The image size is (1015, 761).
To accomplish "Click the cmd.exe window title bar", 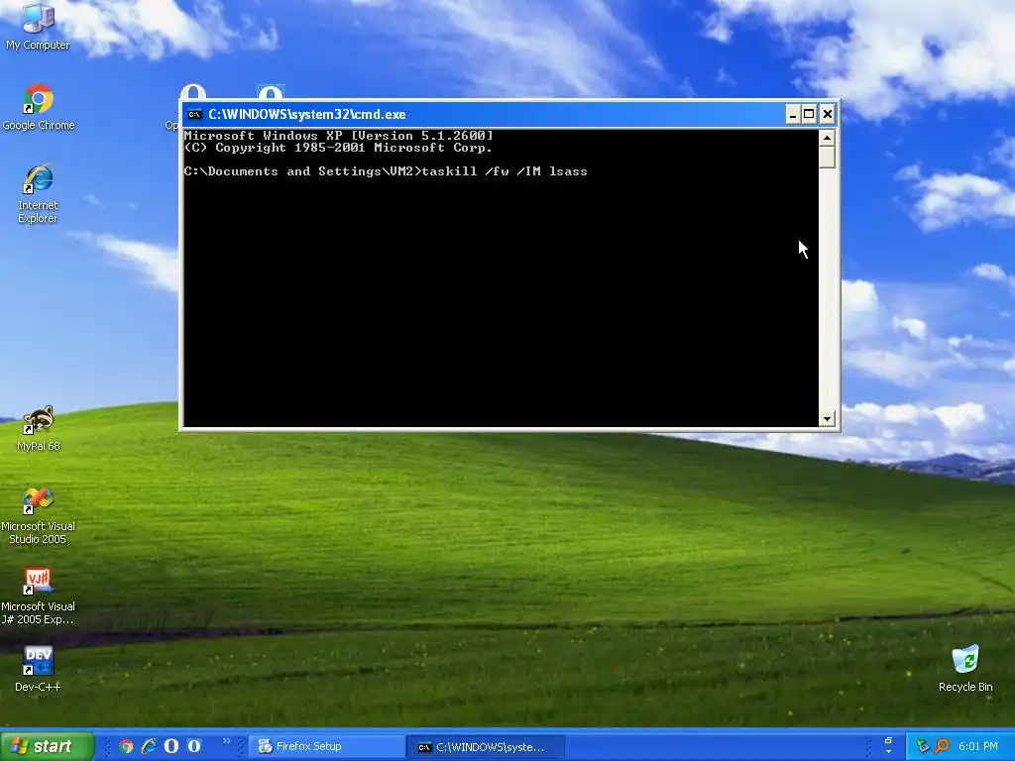I will click(483, 115).
